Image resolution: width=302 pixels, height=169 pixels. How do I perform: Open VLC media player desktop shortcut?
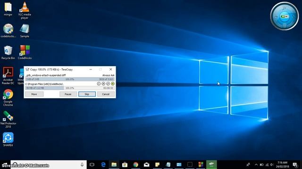25,10
